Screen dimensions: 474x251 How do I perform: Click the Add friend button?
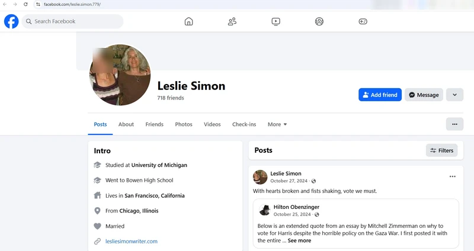[380, 95]
